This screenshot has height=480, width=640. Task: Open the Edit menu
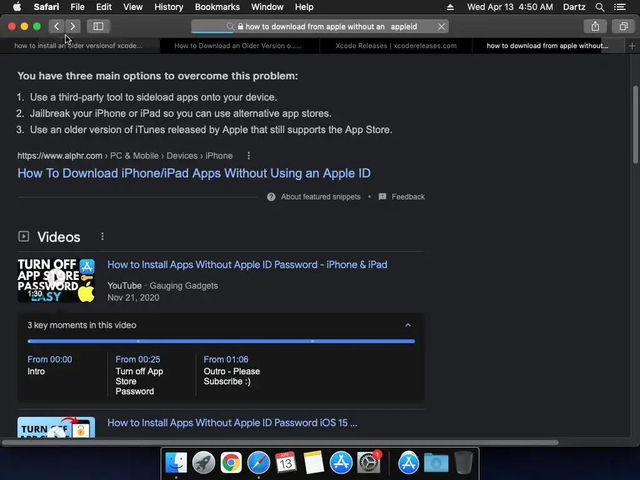tap(104, 7)
